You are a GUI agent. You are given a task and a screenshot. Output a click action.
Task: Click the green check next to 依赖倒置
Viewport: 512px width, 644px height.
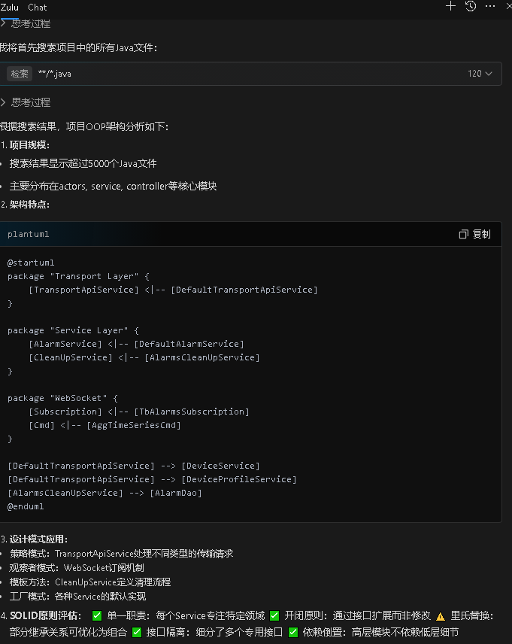293,632
